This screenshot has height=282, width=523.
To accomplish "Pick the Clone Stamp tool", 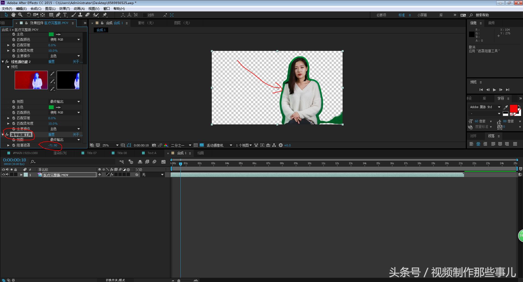I will (x=80, y=15).
